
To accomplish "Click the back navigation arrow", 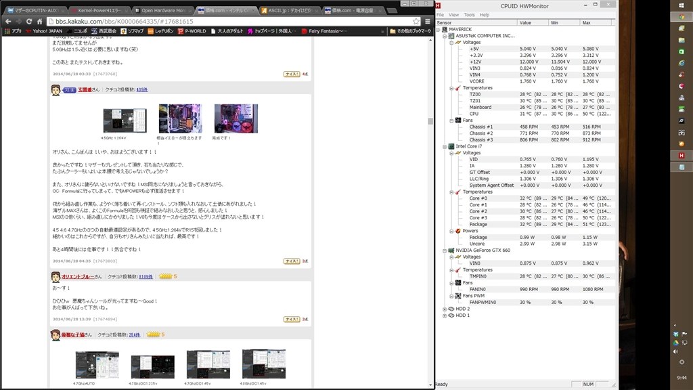I will pos(8,21).
